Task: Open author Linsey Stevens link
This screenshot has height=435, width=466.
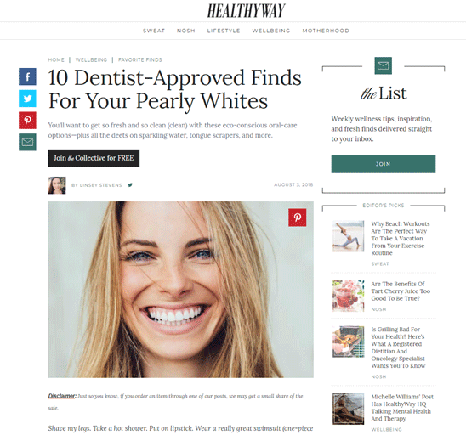Action: 97,185
